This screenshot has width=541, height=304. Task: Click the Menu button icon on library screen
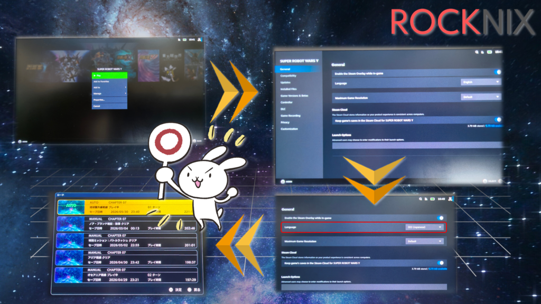(x=20, y=141)
